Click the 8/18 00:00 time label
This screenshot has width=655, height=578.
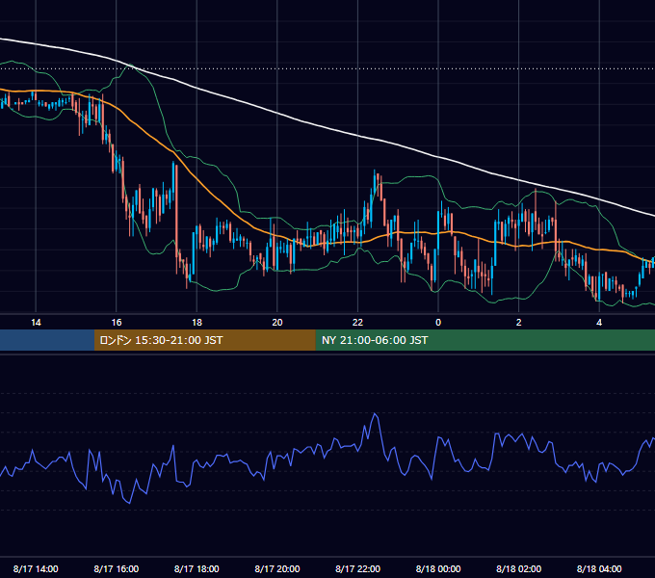click(438, 568)
